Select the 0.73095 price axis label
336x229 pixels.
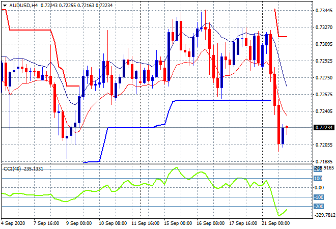click(x=324, y=44)
